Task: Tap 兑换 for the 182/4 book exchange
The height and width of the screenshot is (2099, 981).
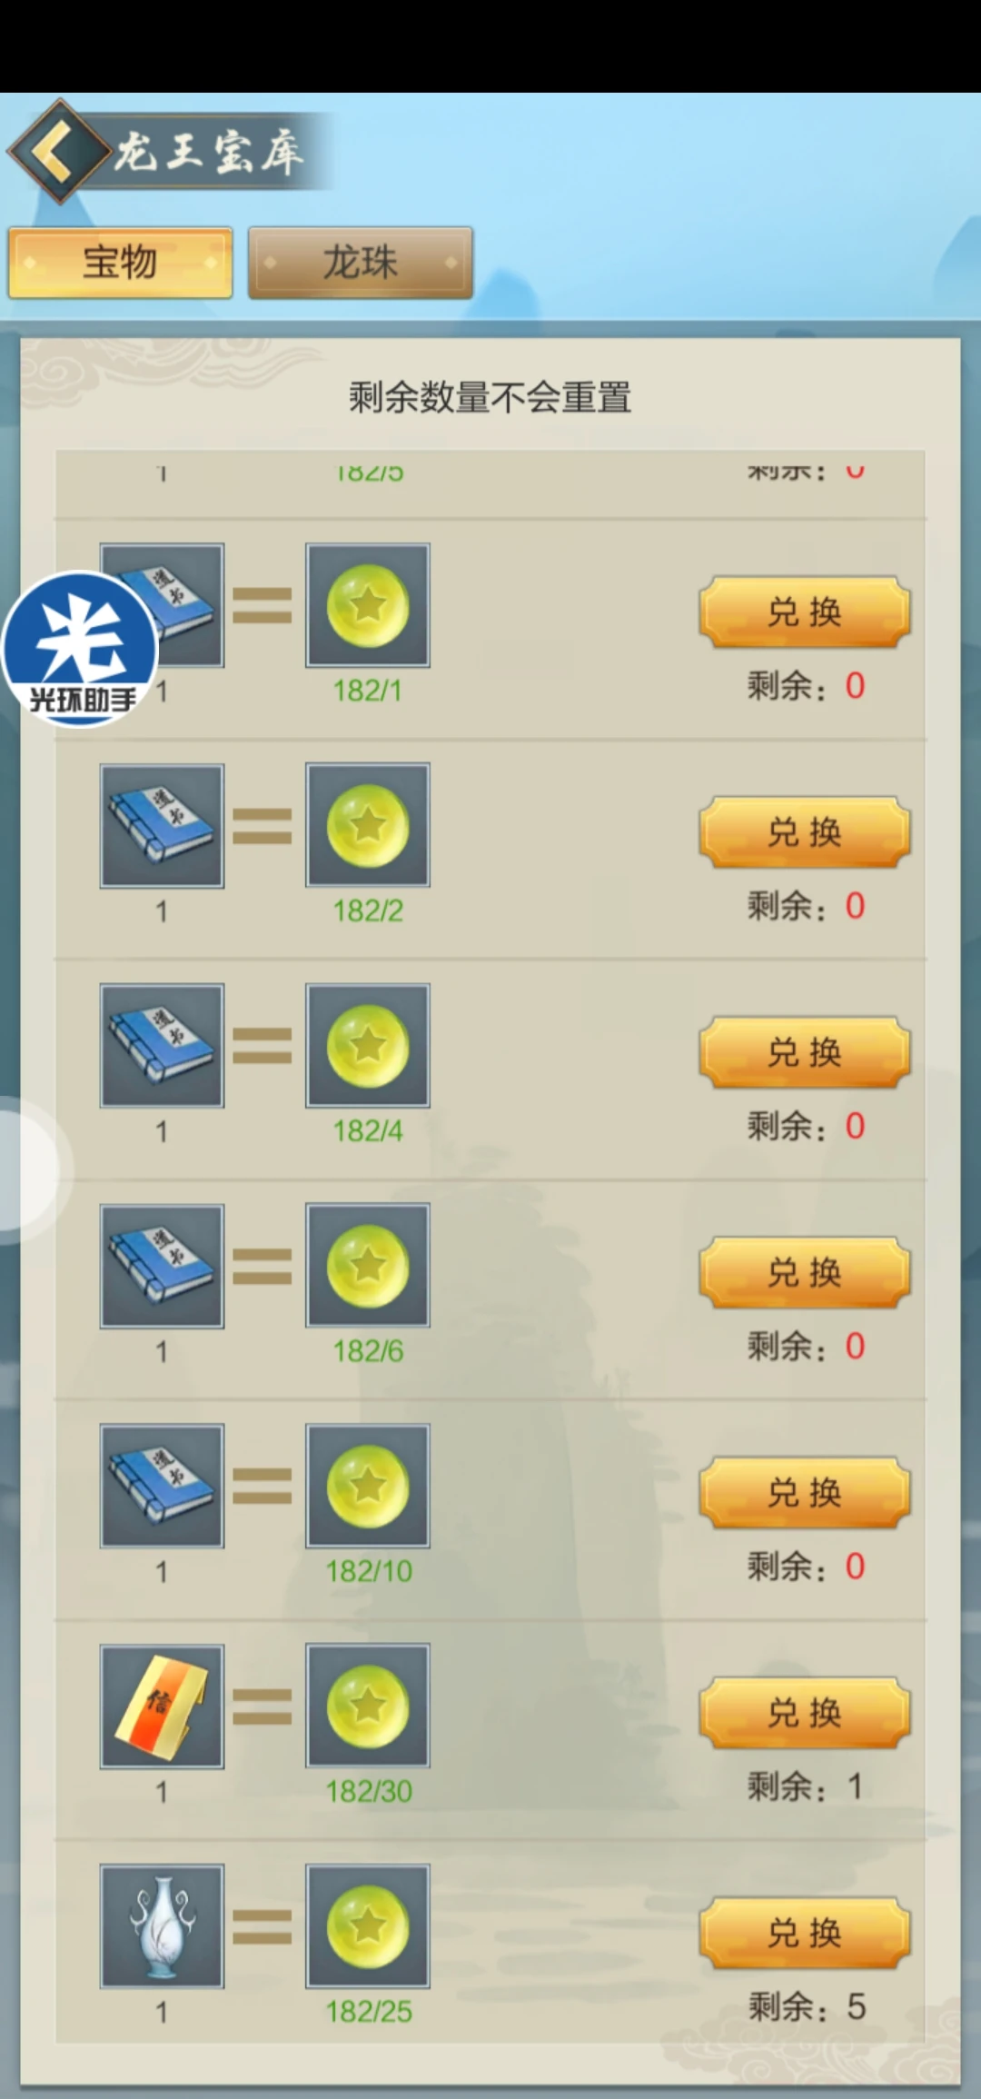Action: [805, 1052]
